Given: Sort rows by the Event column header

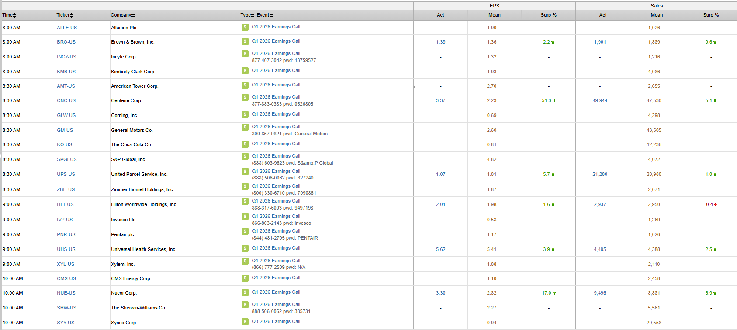Looking at the screenshot, I should click(264, 15).
